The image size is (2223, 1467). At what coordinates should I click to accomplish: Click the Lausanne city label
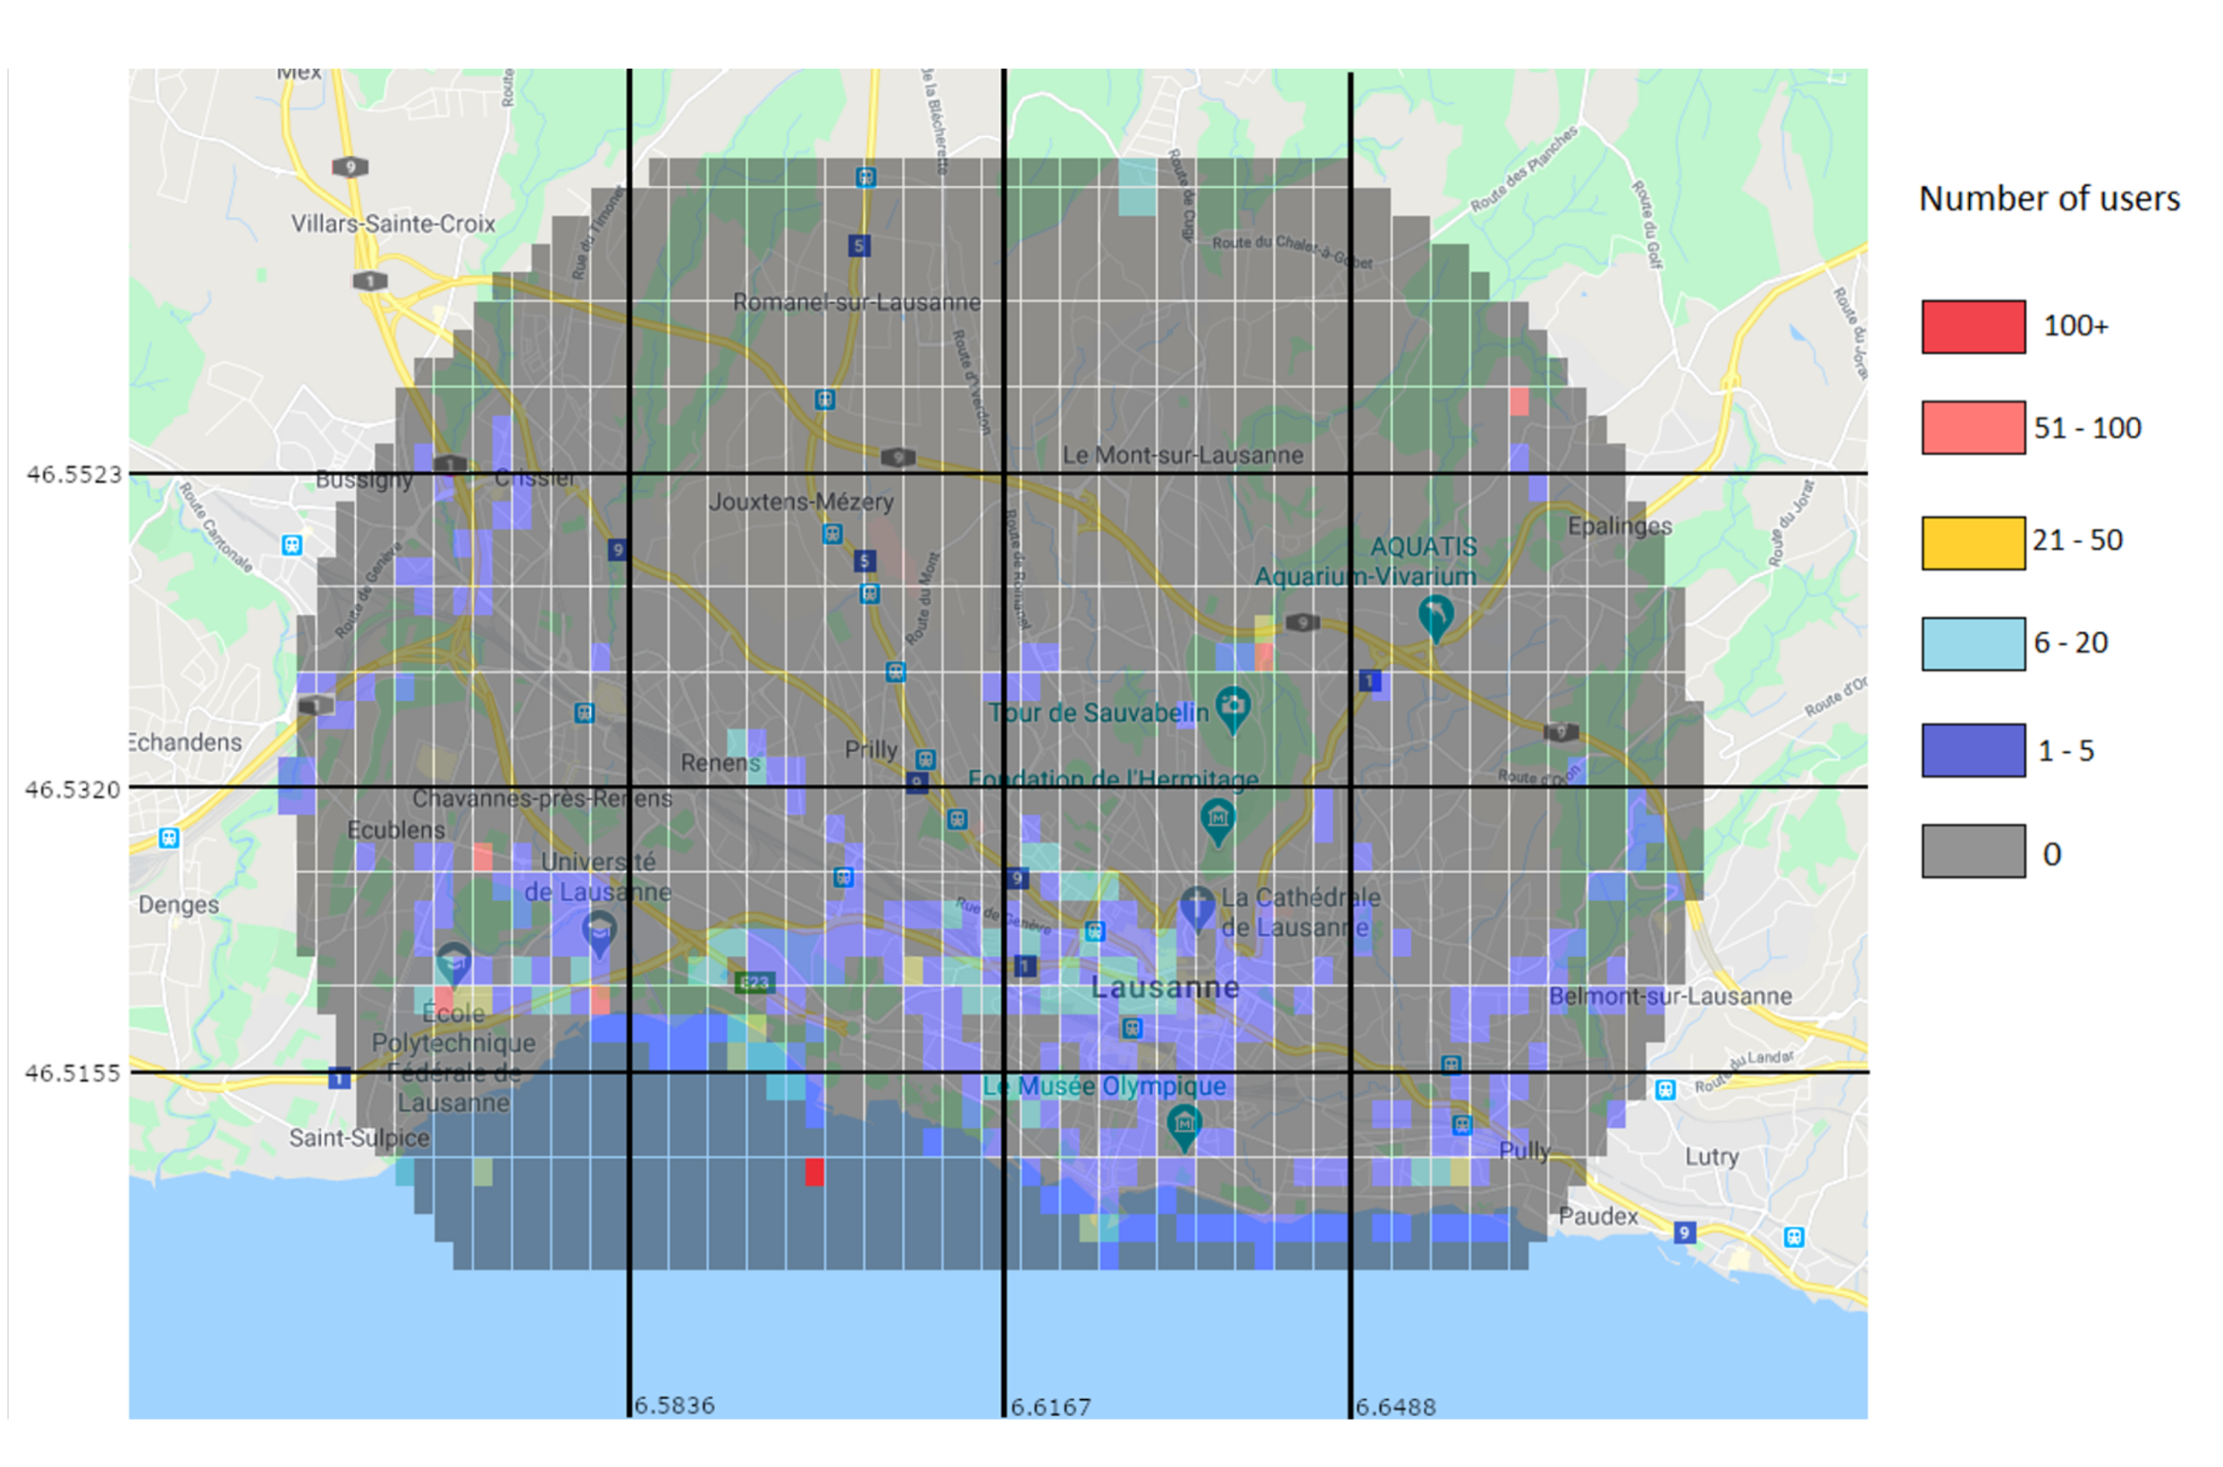click(x=1165, y=988)
